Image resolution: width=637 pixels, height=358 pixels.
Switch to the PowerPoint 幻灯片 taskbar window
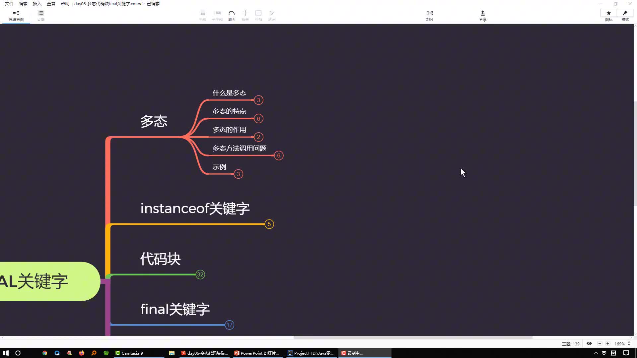coord(258,353)
